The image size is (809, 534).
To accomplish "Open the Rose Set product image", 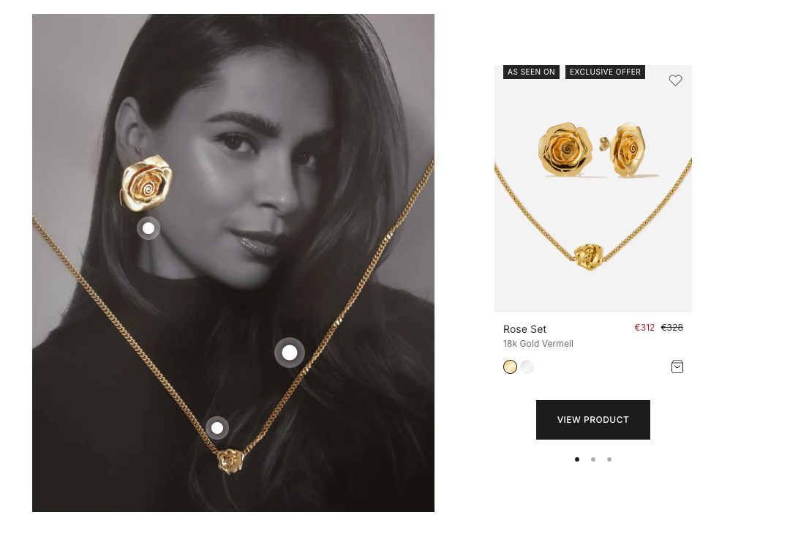I will (592, 188).
